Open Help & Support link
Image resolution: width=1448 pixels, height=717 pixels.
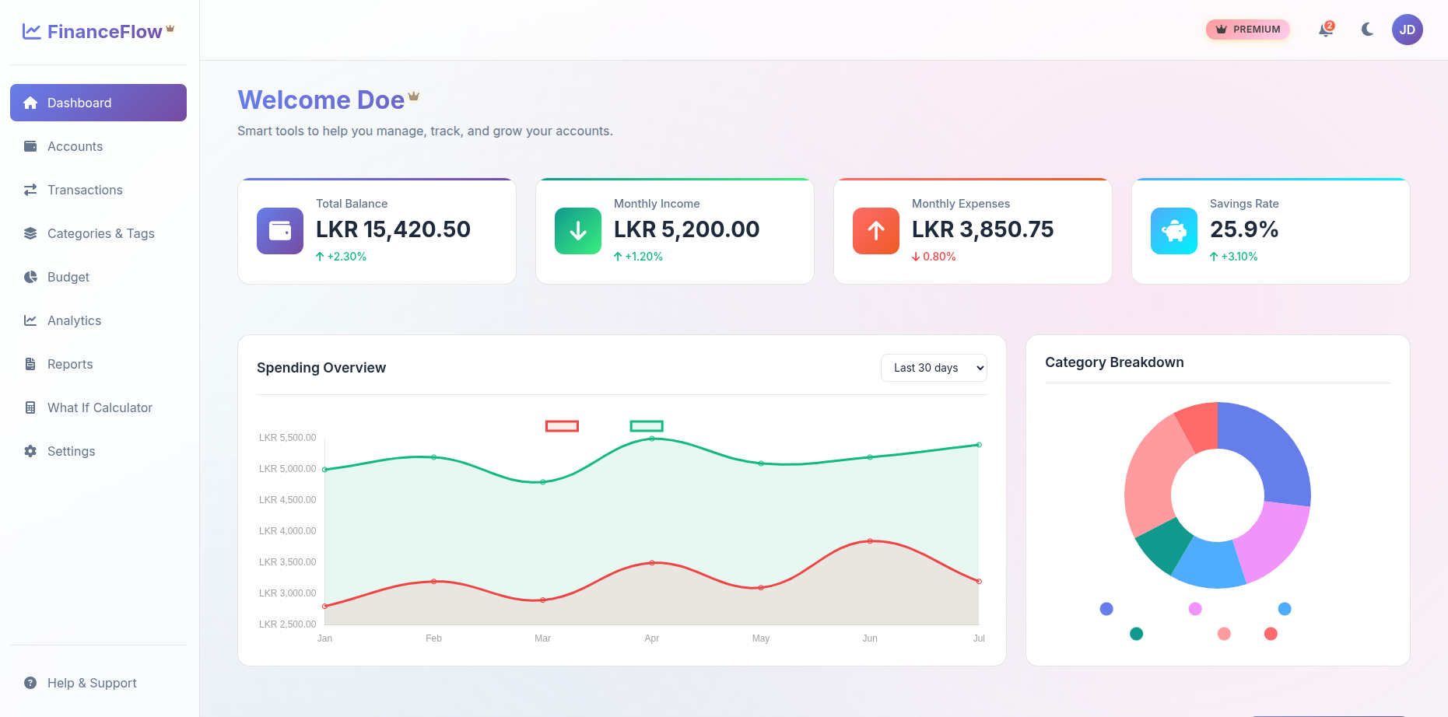click(92, 683)
